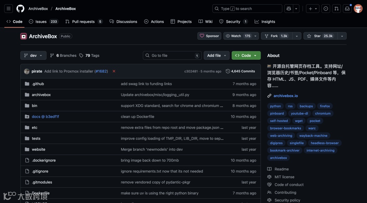Screen dimensions: 367x203
Task: Expand the Star lists dropdown arrow
Action: (x=342, y=36)
